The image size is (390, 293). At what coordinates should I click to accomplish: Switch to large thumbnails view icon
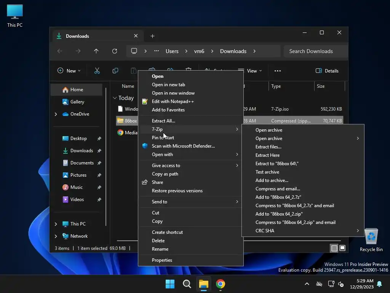[342, 248]
